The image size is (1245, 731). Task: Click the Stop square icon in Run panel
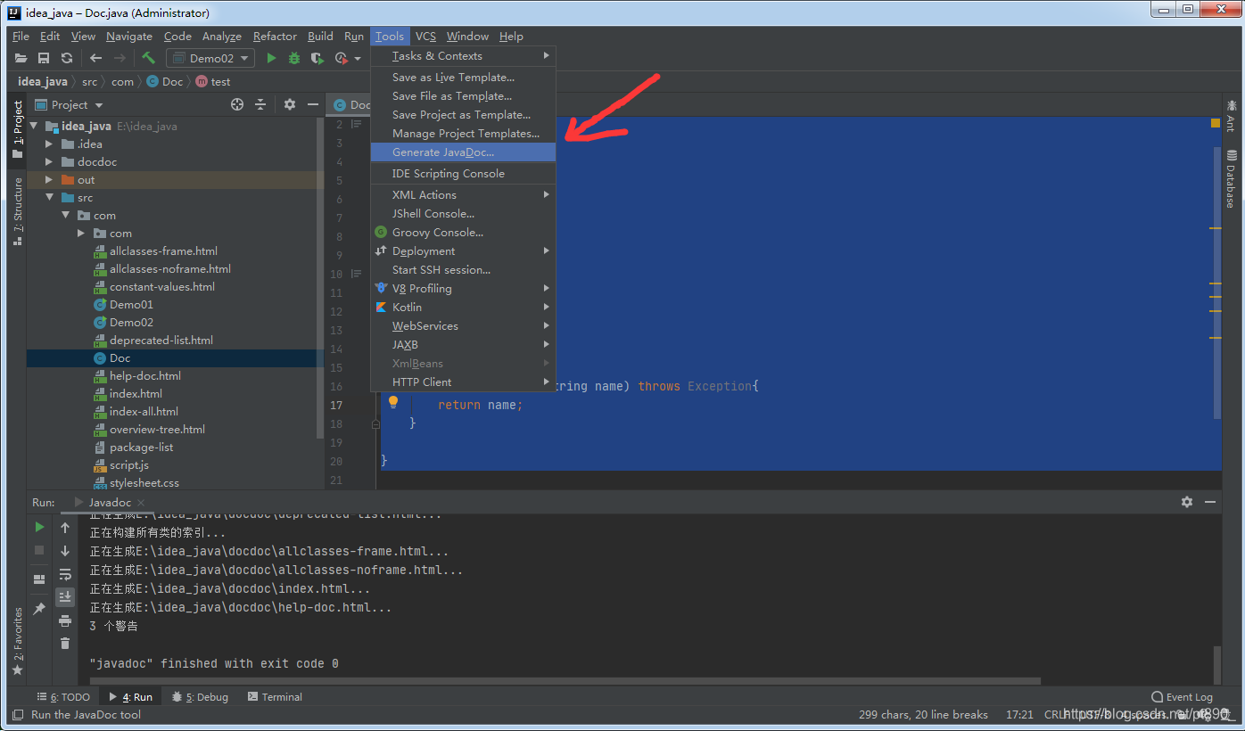(x=39, y=550)
